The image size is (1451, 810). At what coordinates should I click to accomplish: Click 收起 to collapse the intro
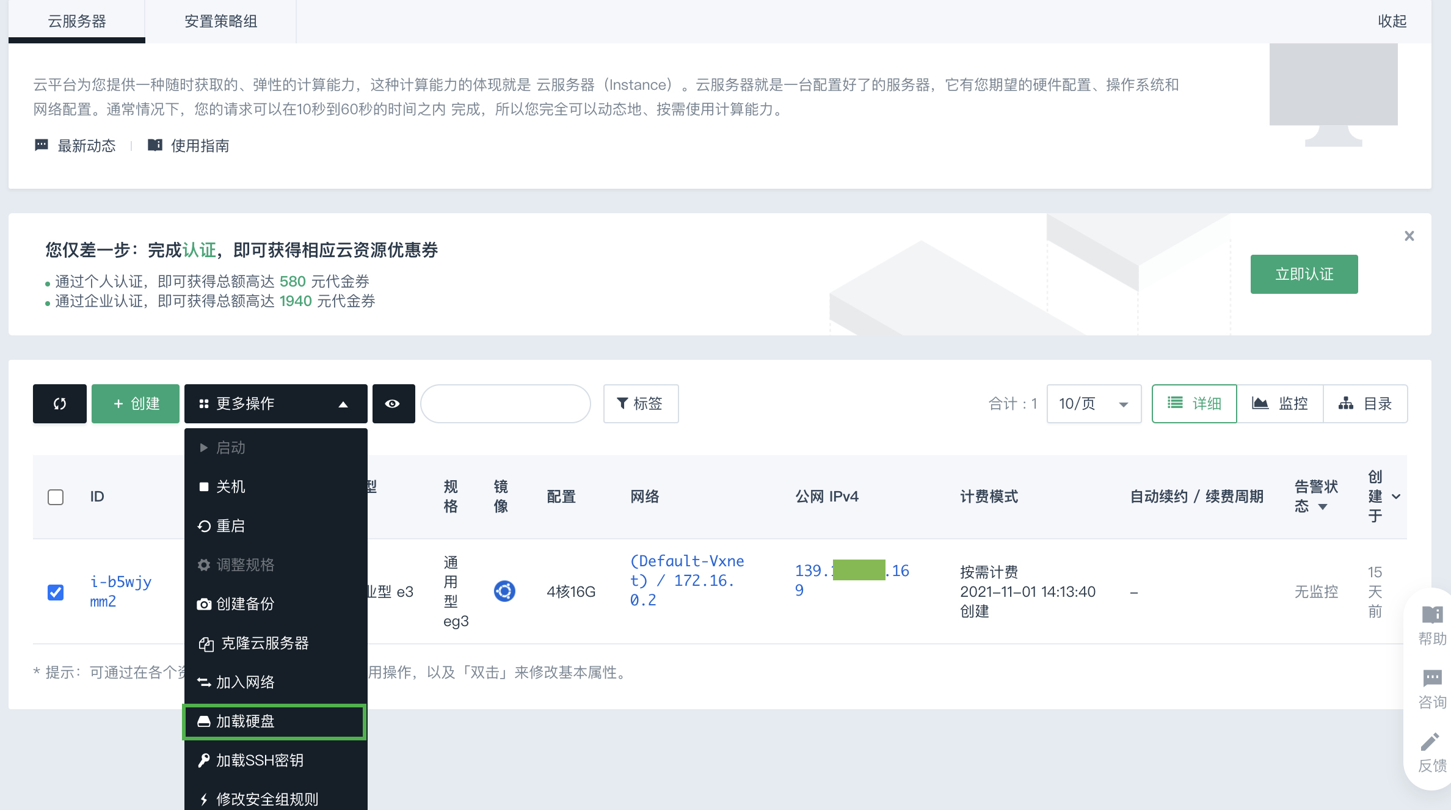(x=1392, y=21)
